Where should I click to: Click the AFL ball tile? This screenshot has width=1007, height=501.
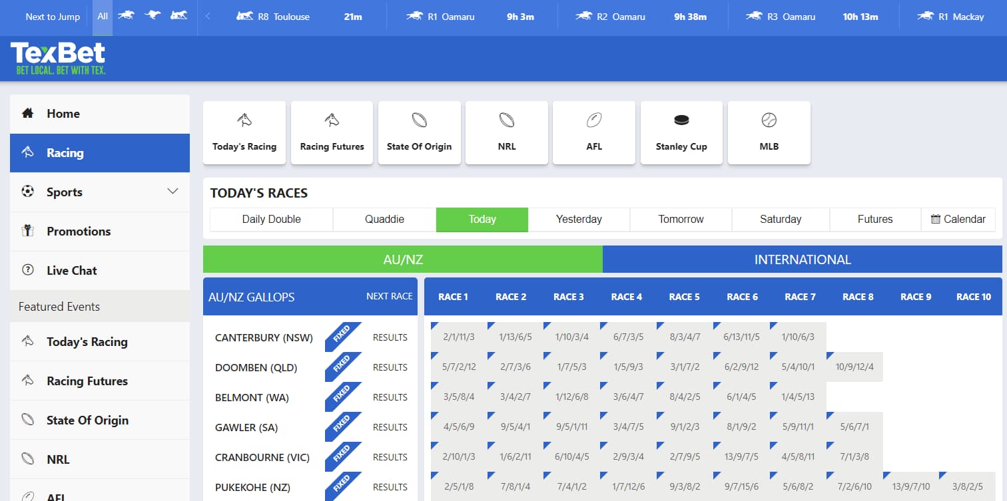(594, 132)
